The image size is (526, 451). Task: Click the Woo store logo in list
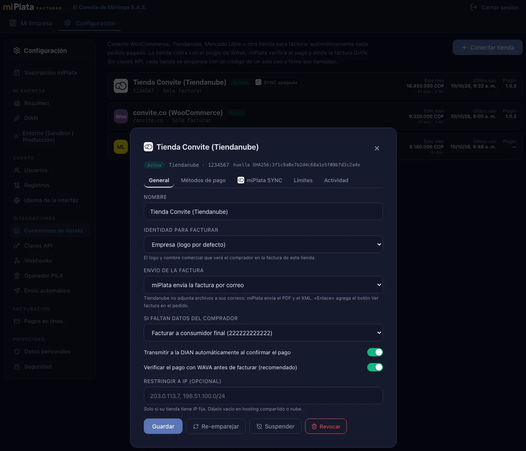coord(121,116)
